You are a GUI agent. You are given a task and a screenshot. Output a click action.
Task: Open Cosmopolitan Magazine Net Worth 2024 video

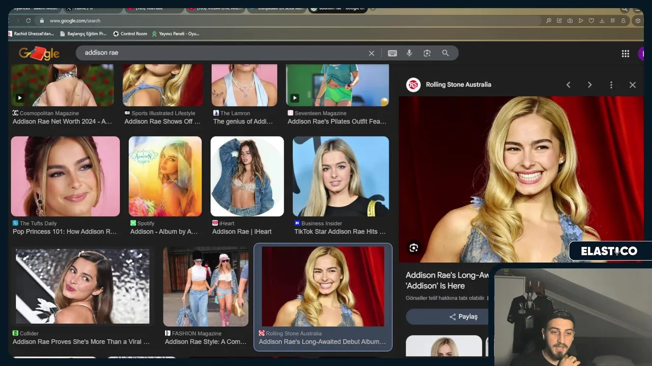(x=62, y=85)
